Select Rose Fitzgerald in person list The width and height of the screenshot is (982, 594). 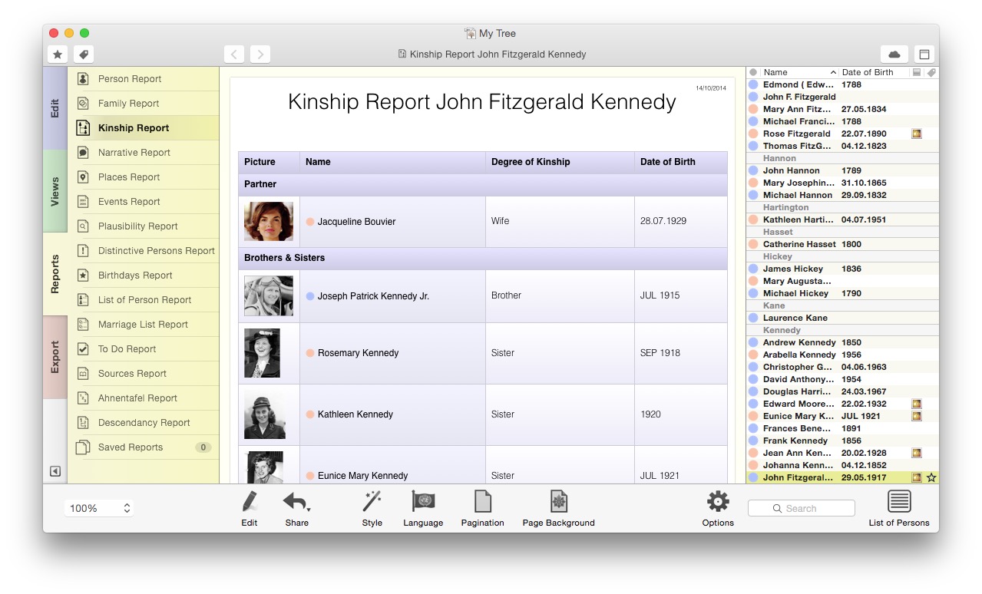[x=842, y=134]
